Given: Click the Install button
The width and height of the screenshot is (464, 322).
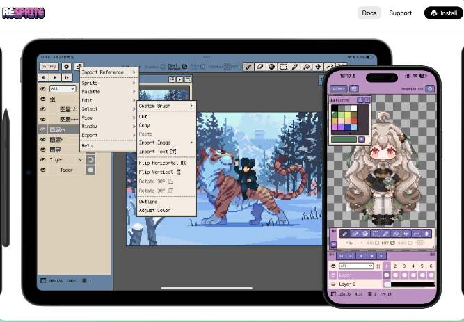Looking at the screenshot, I should (442, 13).
